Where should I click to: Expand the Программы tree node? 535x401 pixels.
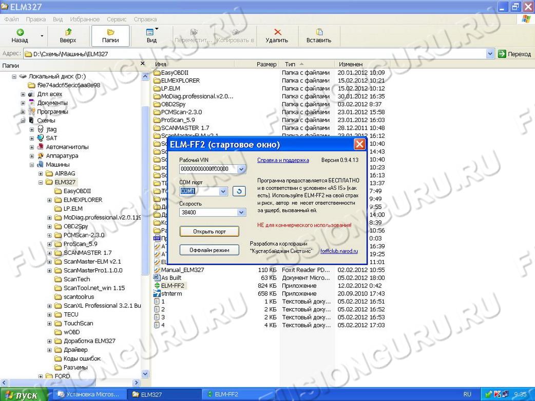(x=23, y=112)
